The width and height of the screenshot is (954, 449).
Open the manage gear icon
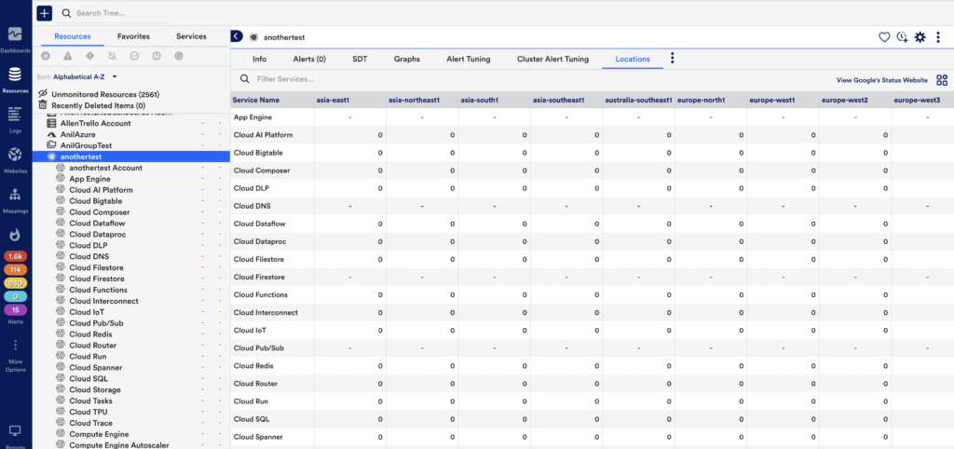point(920,37)
